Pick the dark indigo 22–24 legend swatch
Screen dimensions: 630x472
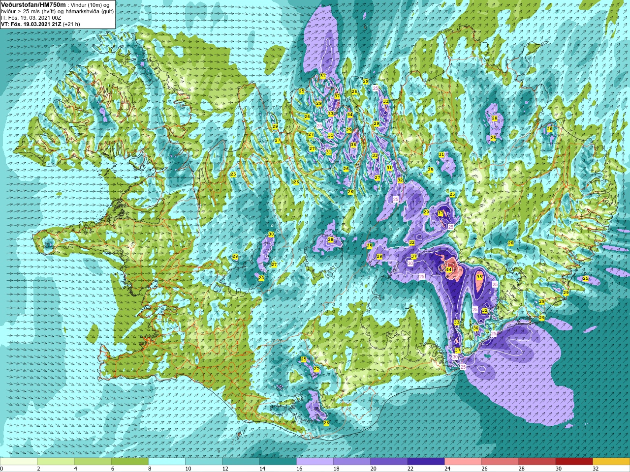(x=426, y=462)
